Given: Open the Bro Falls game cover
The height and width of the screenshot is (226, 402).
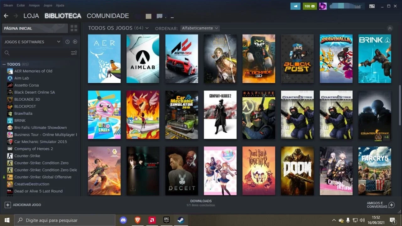Looking at the screenshot, I should pos(104,115).
